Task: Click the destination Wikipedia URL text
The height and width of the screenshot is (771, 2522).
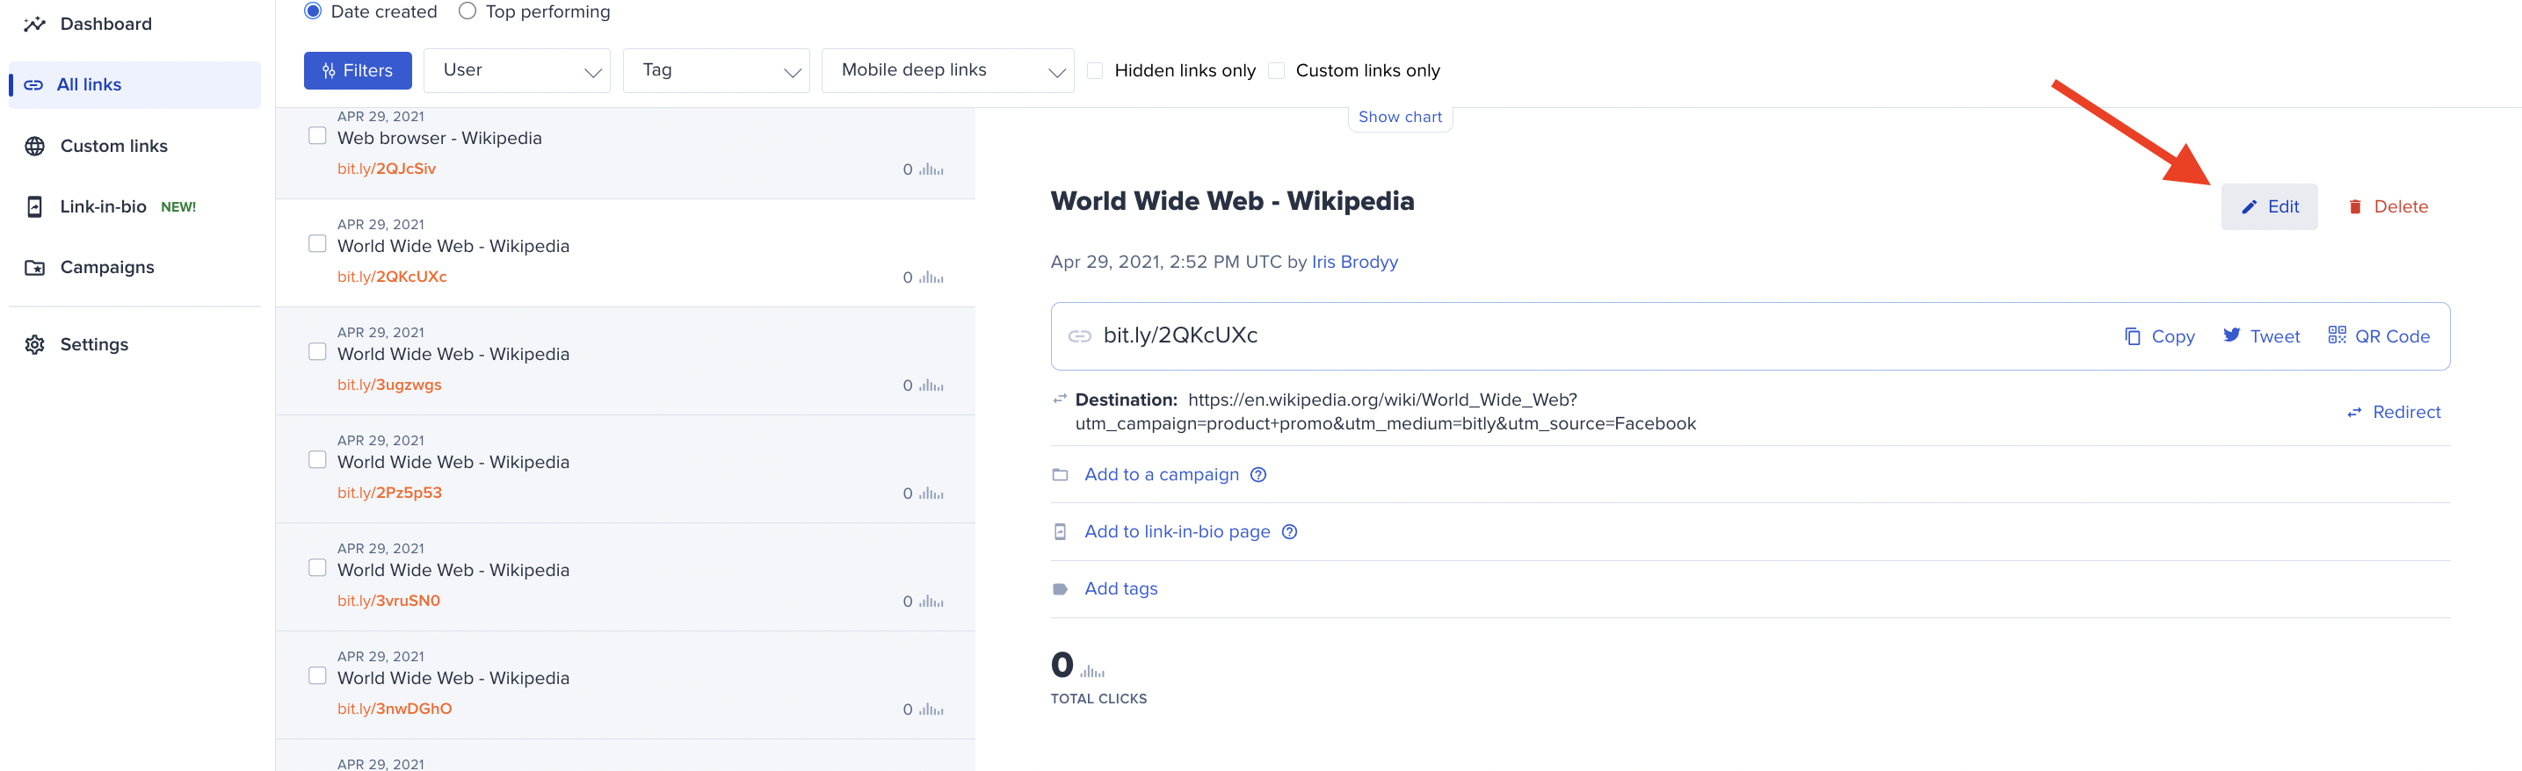Action: 1385,412
